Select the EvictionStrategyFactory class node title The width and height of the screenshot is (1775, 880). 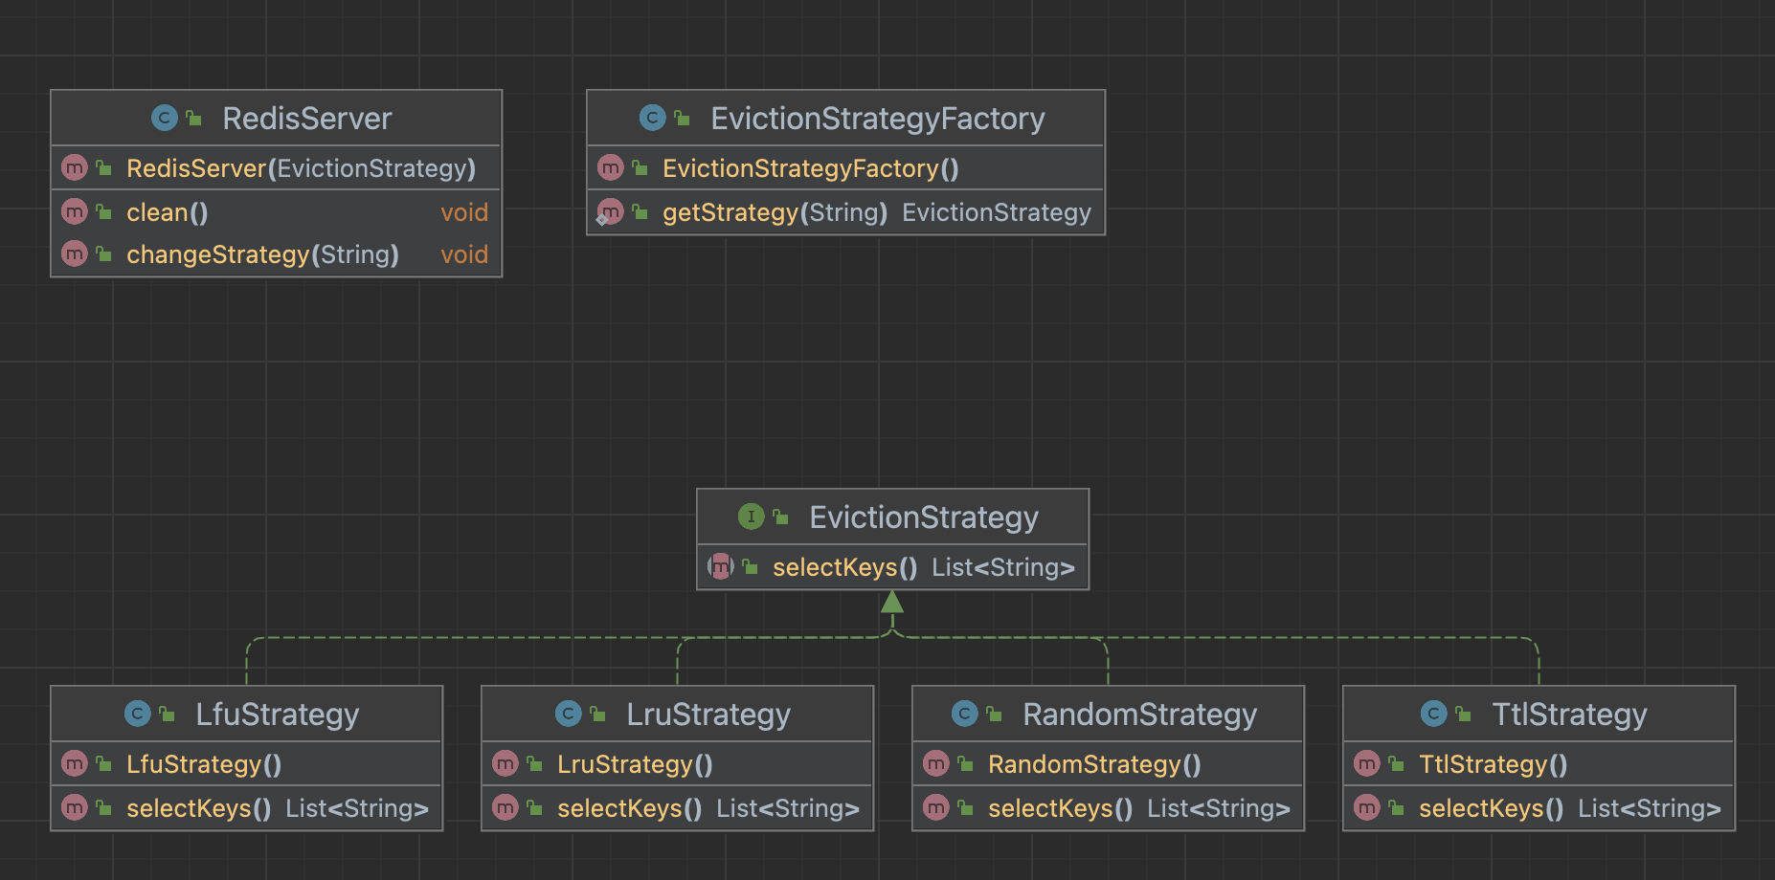pos(878,119)
